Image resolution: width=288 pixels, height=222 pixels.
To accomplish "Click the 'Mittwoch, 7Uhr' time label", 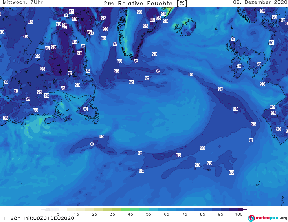I will pos(23,2).
